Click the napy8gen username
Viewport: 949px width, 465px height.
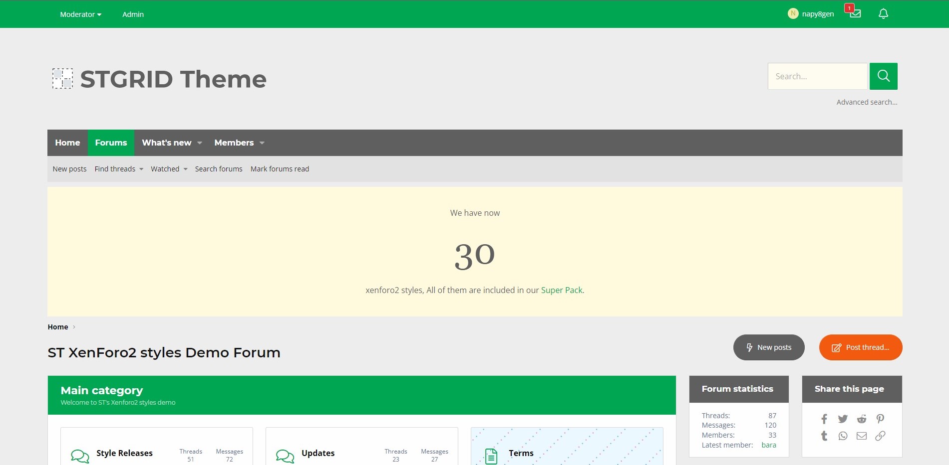click(x=818, y=14)
